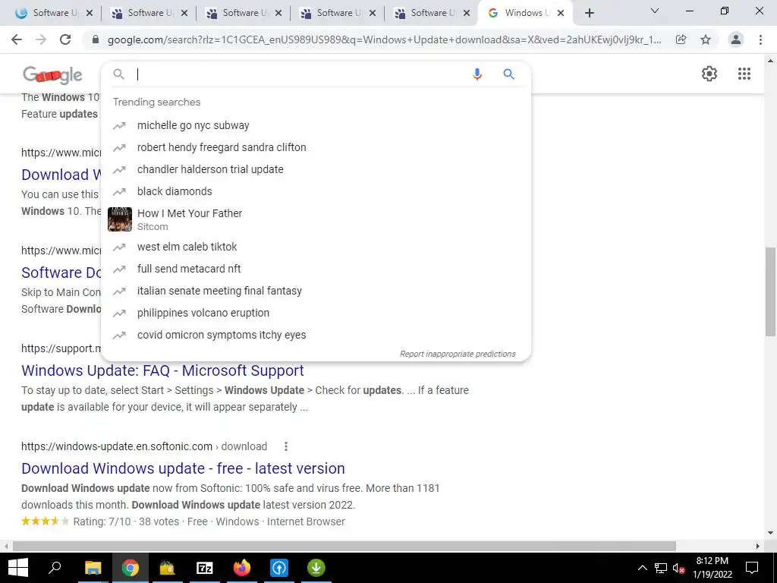Open 'Download Windows update - free - latest version'
The height and width of the screenshot is (583, 777).
click(x=183, y=468)
